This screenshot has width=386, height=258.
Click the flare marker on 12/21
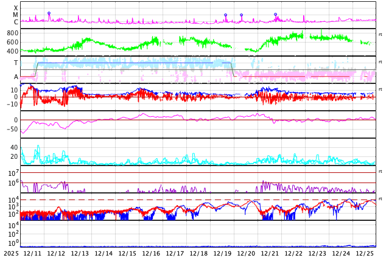(x=275, y=15)
